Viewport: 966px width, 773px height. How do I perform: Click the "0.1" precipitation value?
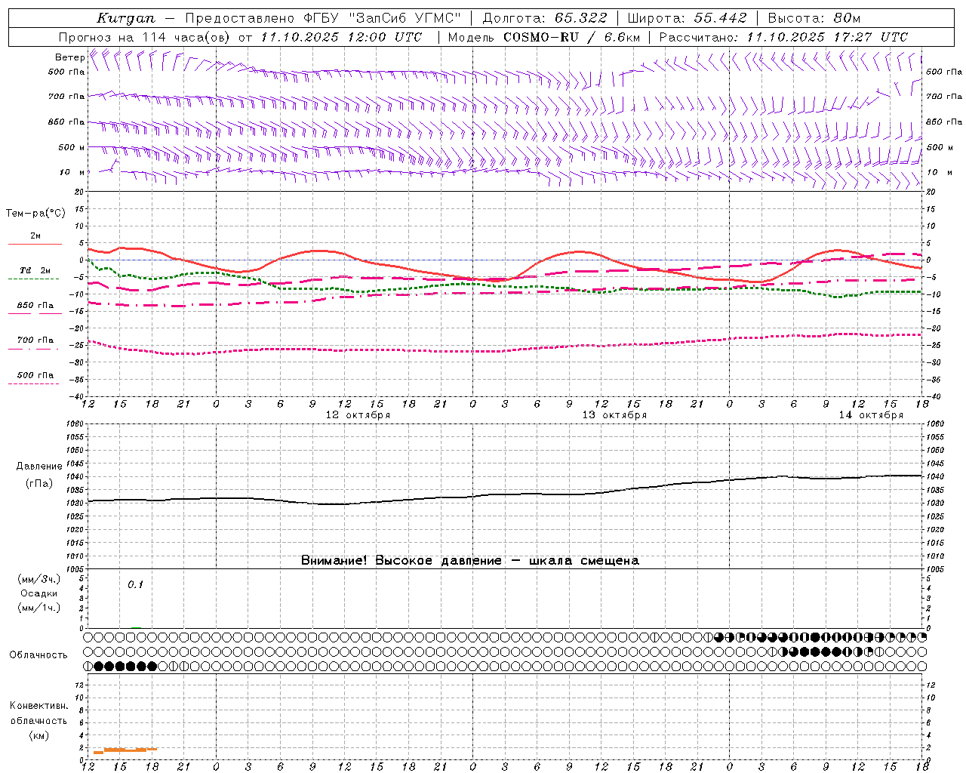click(135, 585)
